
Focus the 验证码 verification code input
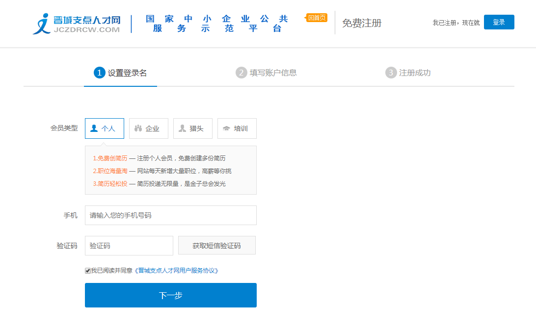pos(129,246)
